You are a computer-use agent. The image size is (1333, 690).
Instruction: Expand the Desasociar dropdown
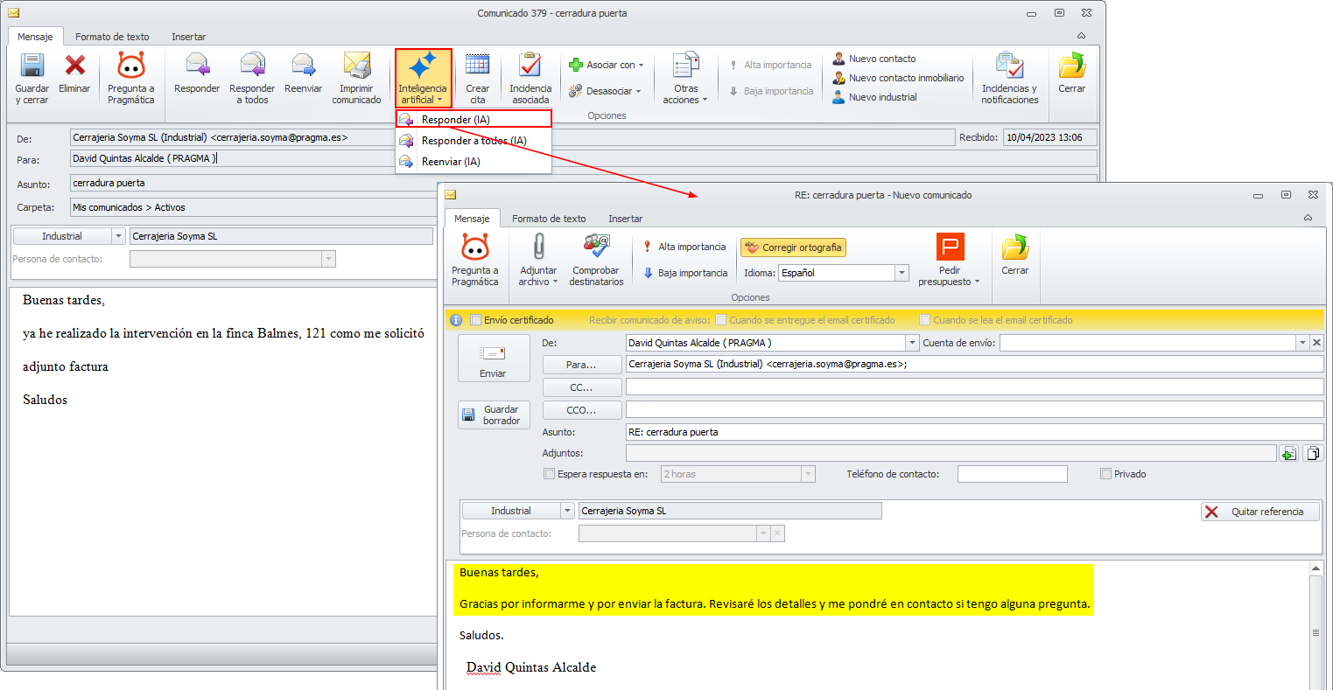click(605, 91)
